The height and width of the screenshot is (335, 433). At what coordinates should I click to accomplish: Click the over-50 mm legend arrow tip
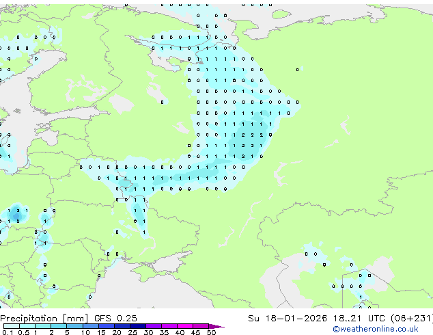click(x=216, y=326)
